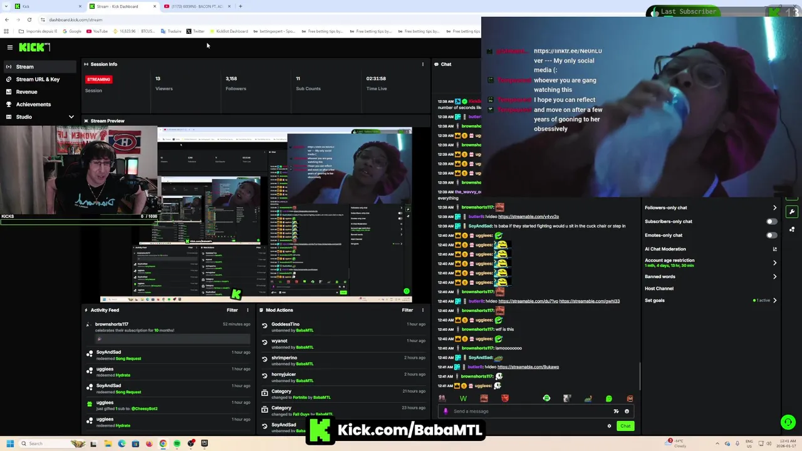Open AI Chat Moderation external link
This screenshot has height=451, width=802.
point(774,249)
